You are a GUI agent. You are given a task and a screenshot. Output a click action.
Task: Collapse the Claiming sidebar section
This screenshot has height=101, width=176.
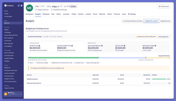[21, 86]
